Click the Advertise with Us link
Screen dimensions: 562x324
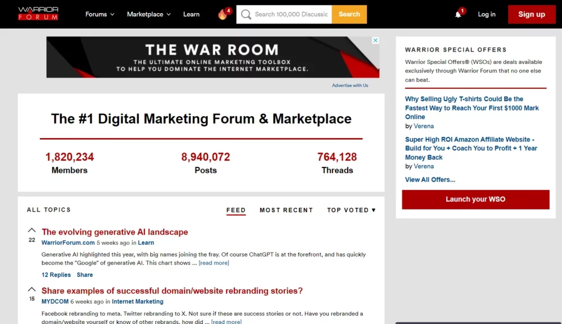pyautogui.click(x=350, y=85)
